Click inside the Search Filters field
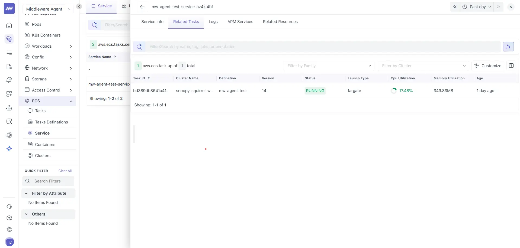The width and height of the screenshot is (520, 248). coord(48,181)
